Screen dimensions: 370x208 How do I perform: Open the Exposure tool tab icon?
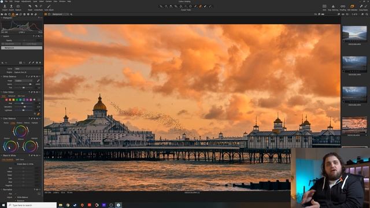(x=17, y=14)
